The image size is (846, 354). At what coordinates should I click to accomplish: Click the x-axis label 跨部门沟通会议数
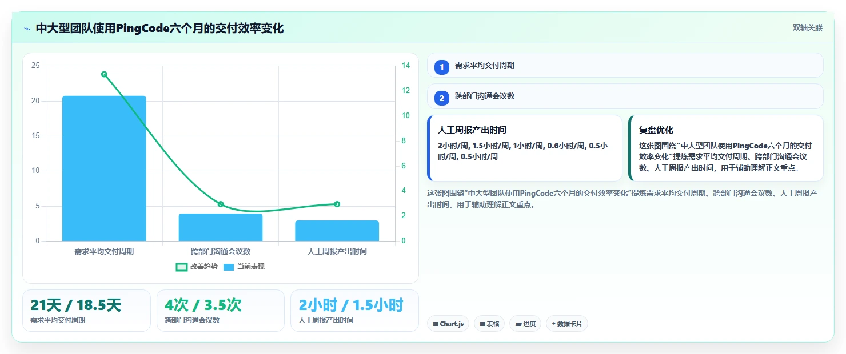(x=221, y=251)
